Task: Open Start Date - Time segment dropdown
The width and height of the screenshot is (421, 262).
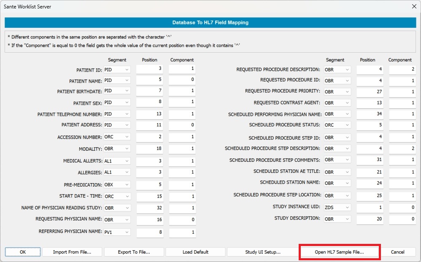Action: (117, 196)
